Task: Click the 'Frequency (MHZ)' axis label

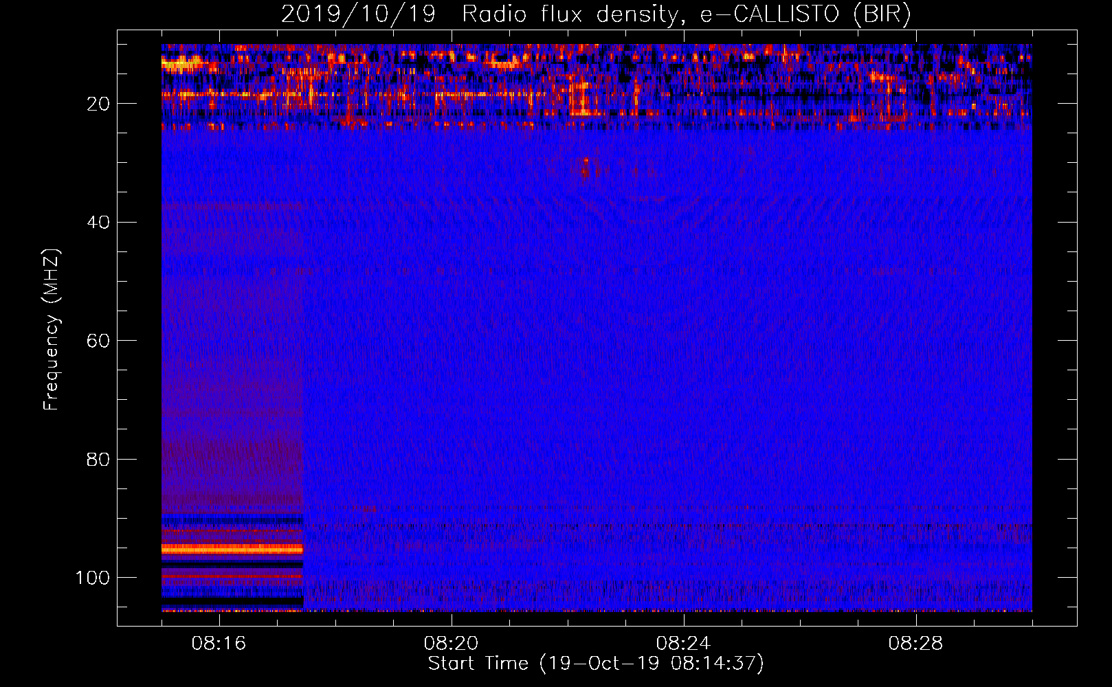Action: point(52,330)
